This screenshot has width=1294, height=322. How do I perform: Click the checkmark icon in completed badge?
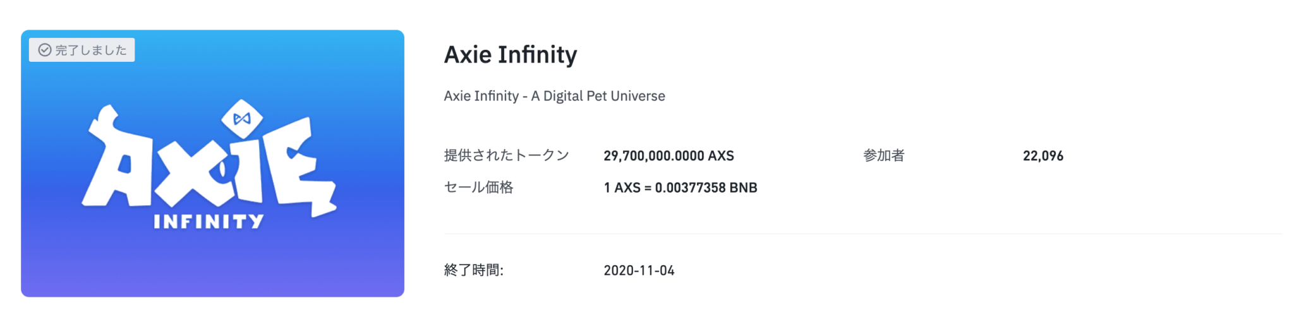click(45, 50)
